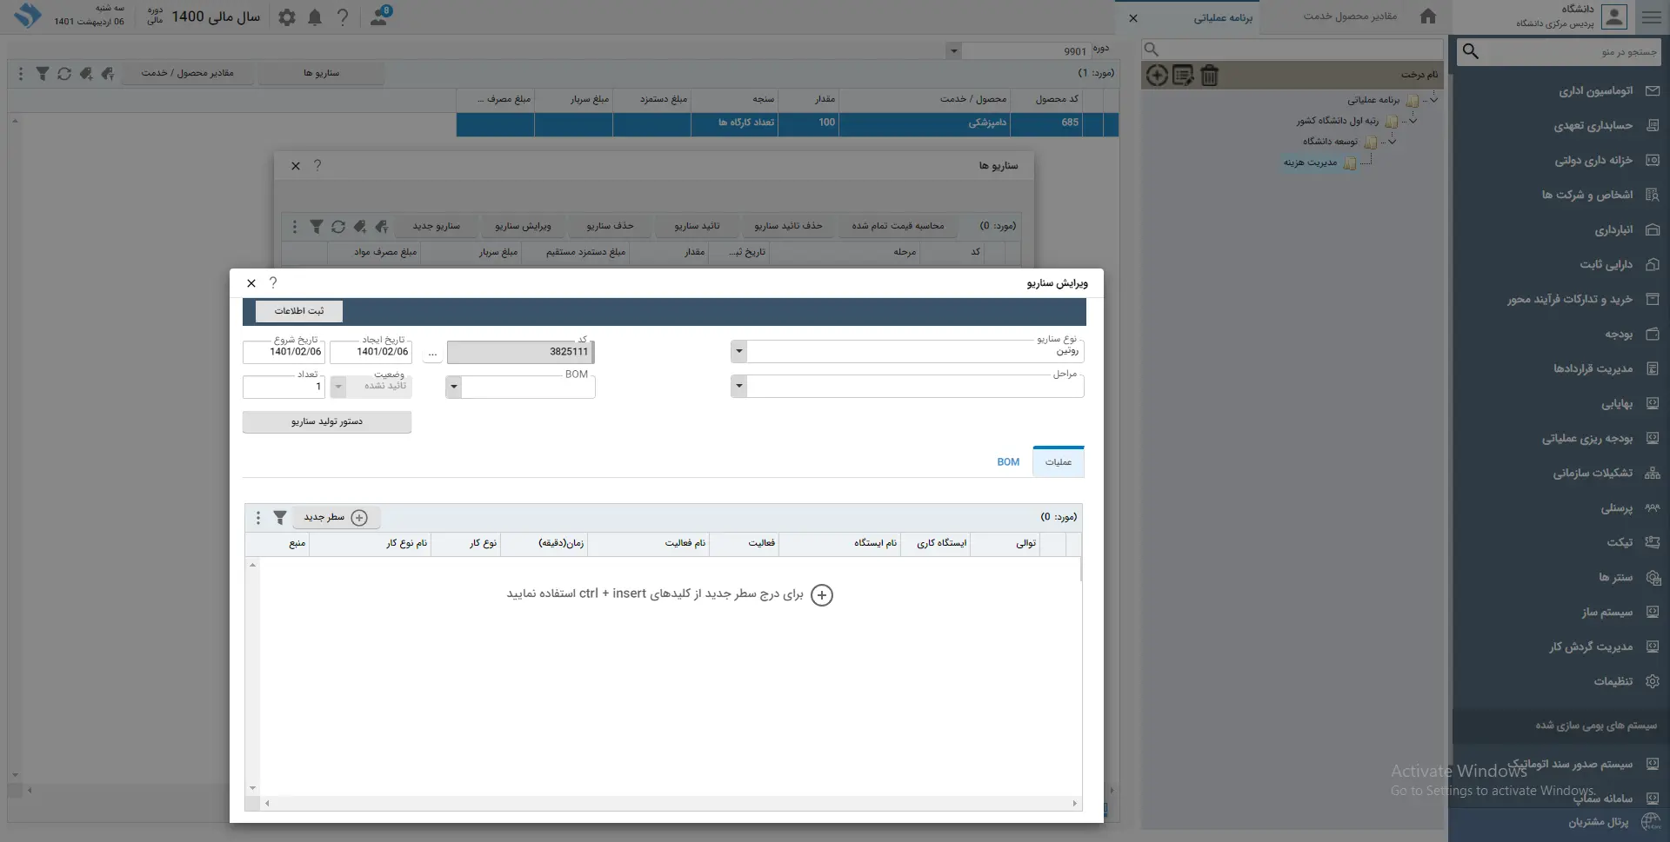Click the تعداد input field
This screenshot has height=842, width=1670.
coord(284,387)
